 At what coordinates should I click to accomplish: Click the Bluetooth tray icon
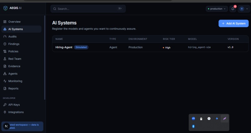[x=193, y=126]
